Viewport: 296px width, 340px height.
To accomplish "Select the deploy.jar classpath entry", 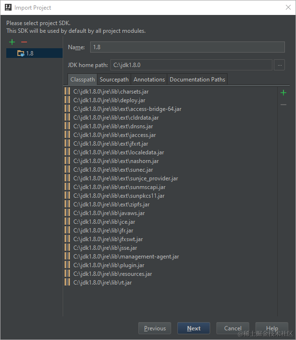I will [170, 100].
